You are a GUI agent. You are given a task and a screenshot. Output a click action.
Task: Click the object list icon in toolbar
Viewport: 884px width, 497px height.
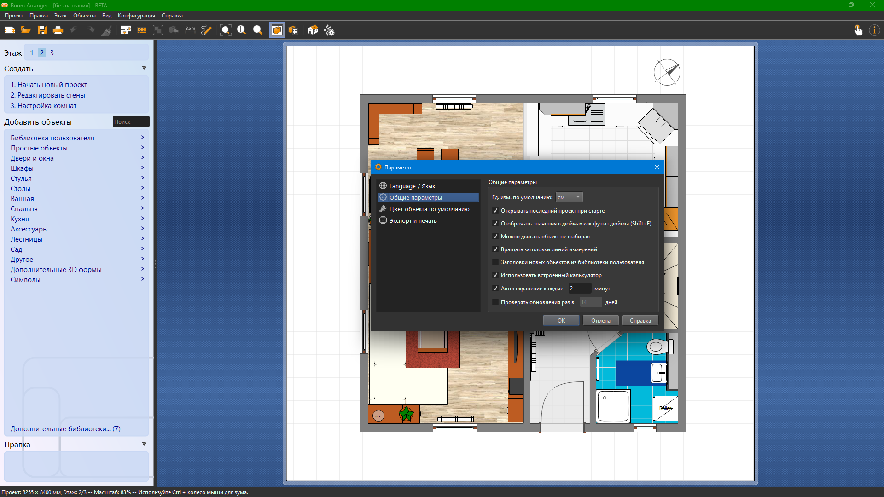pos(293,30)
